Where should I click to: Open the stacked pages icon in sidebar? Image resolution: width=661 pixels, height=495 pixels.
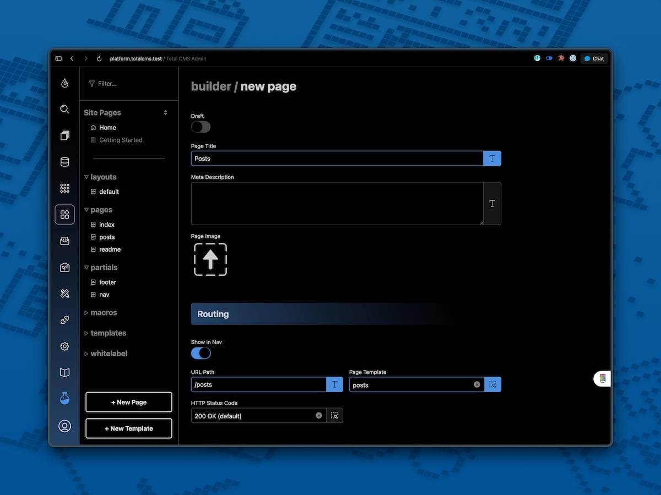pyautogui.click(x=64, y=135)
